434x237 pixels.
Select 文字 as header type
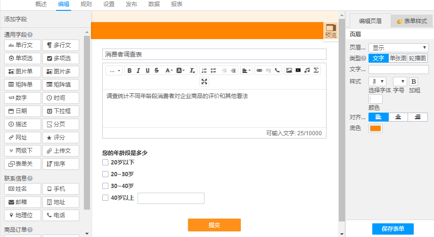[378, 58]
